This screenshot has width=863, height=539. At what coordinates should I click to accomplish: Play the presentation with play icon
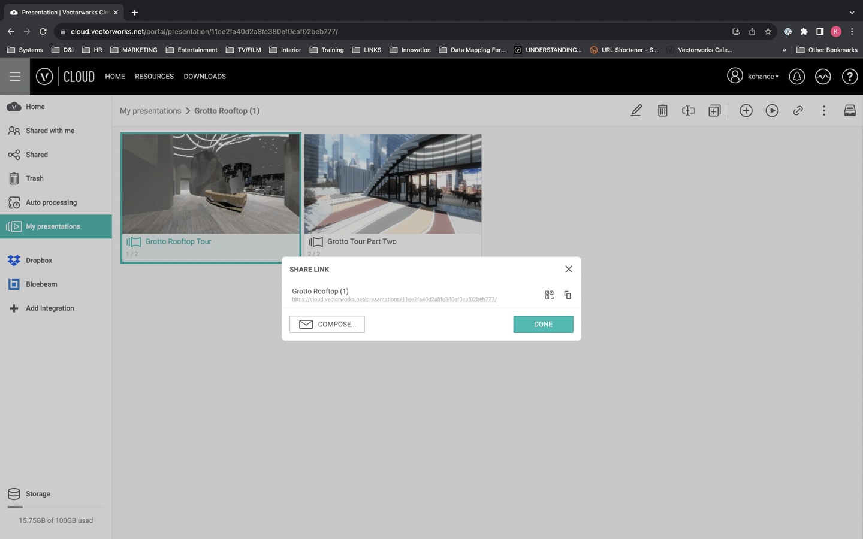pyautogui.click(x=772, y=111)
